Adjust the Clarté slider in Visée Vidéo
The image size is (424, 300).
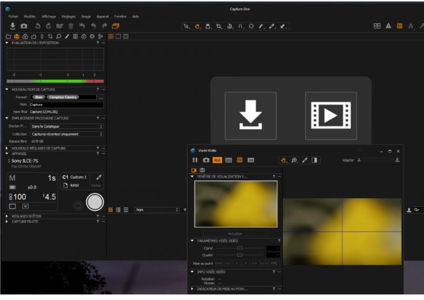tap(240, 248)
